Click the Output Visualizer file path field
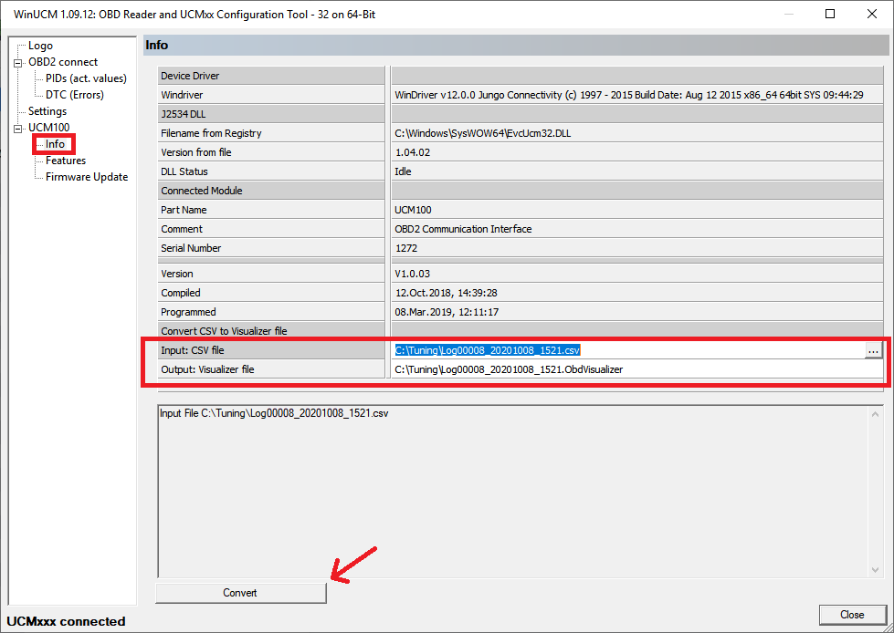 [635, 369]
